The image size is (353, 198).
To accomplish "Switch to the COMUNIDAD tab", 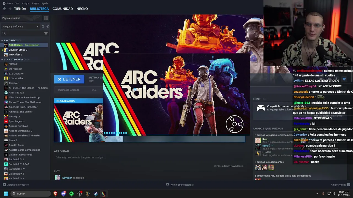I will click(63, 9).
